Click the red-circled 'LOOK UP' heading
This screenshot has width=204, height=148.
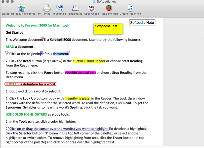point(31,84)
